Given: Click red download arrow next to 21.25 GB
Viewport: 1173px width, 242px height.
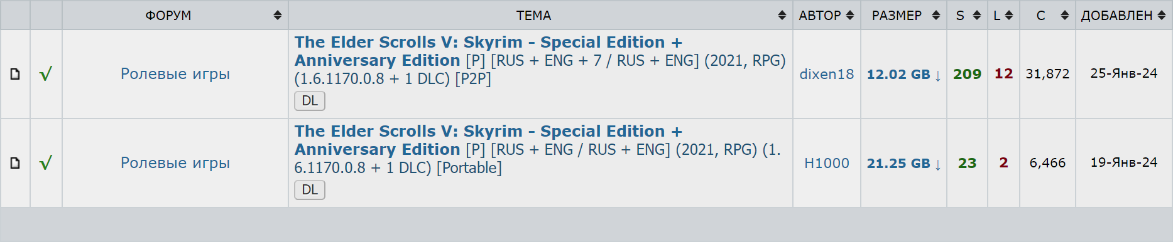Looking at the screenshot, I should coord(937,164).
